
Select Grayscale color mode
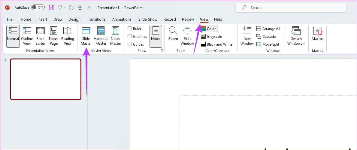[x=211, y=36]
